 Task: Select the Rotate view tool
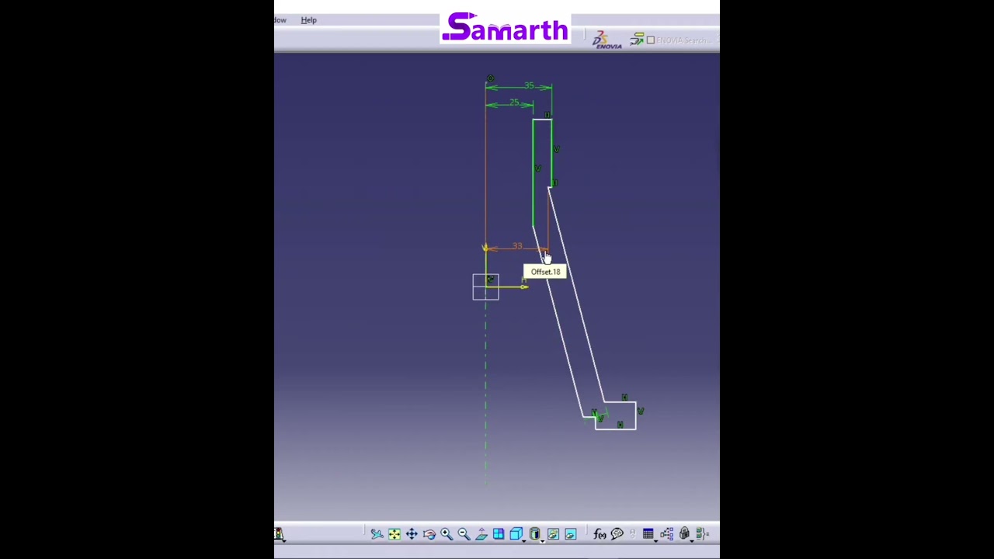[429, 534]
